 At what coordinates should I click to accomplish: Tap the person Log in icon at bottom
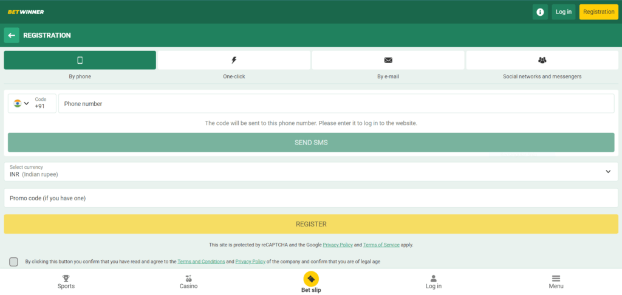click(434, 279)
